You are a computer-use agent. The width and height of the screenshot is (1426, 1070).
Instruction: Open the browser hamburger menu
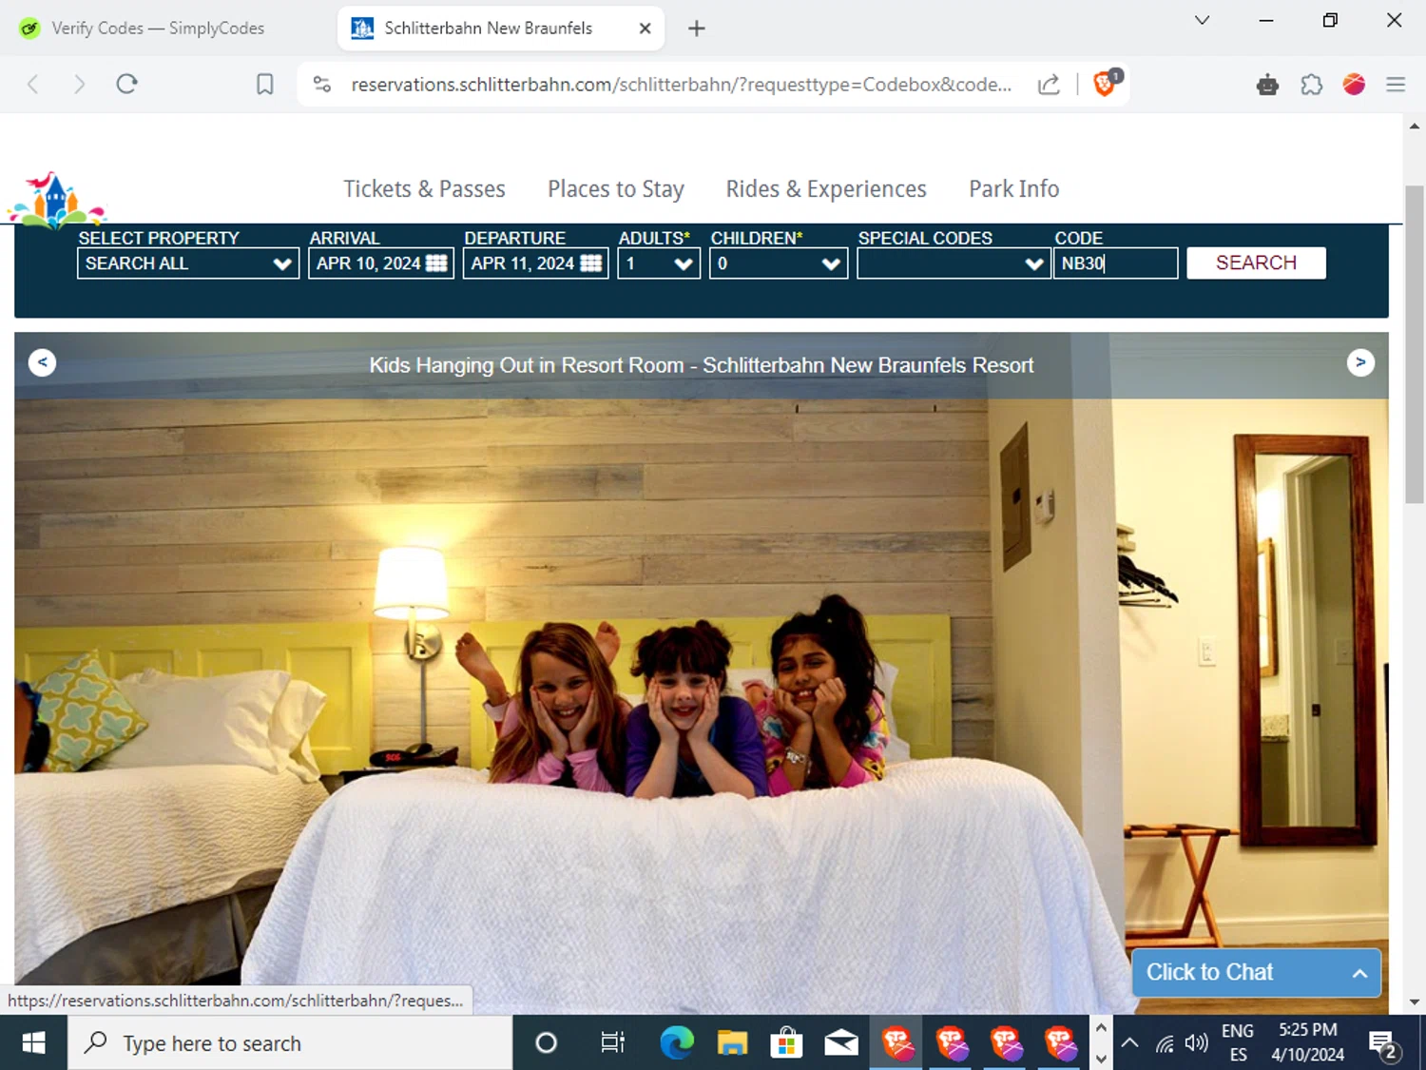[1396, 85]
